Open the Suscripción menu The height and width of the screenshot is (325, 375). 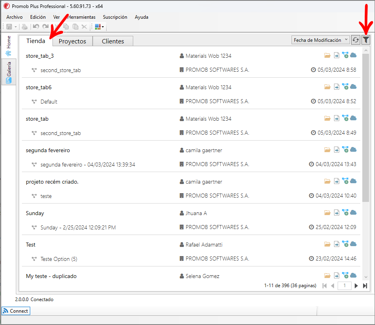point(115,17)
